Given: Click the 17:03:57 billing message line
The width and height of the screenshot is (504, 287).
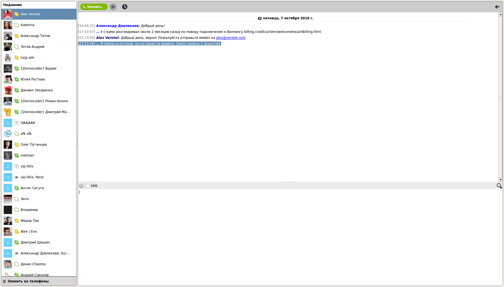Looking at the screenshot, I should pos(200,32).
